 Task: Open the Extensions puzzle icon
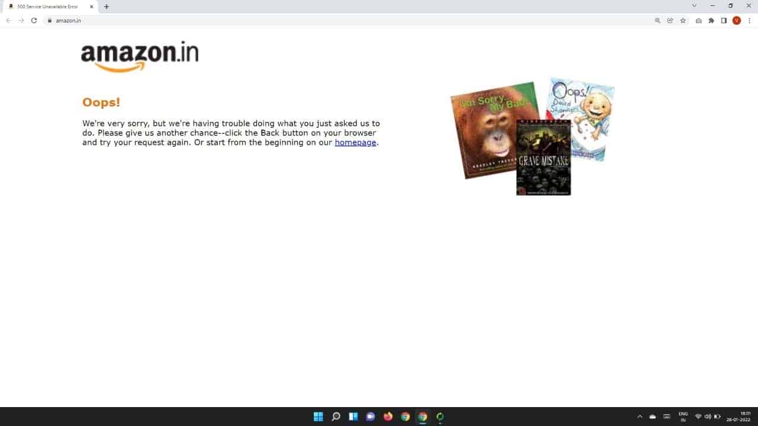(x=711, y=20)
